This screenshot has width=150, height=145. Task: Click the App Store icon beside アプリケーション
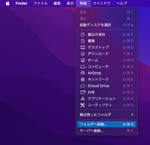click(x=83, y=99)
